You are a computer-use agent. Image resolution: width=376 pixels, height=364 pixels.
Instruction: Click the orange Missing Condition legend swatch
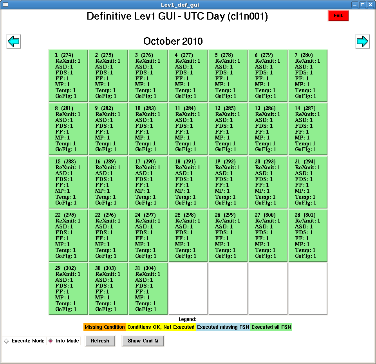pos(105,327)
